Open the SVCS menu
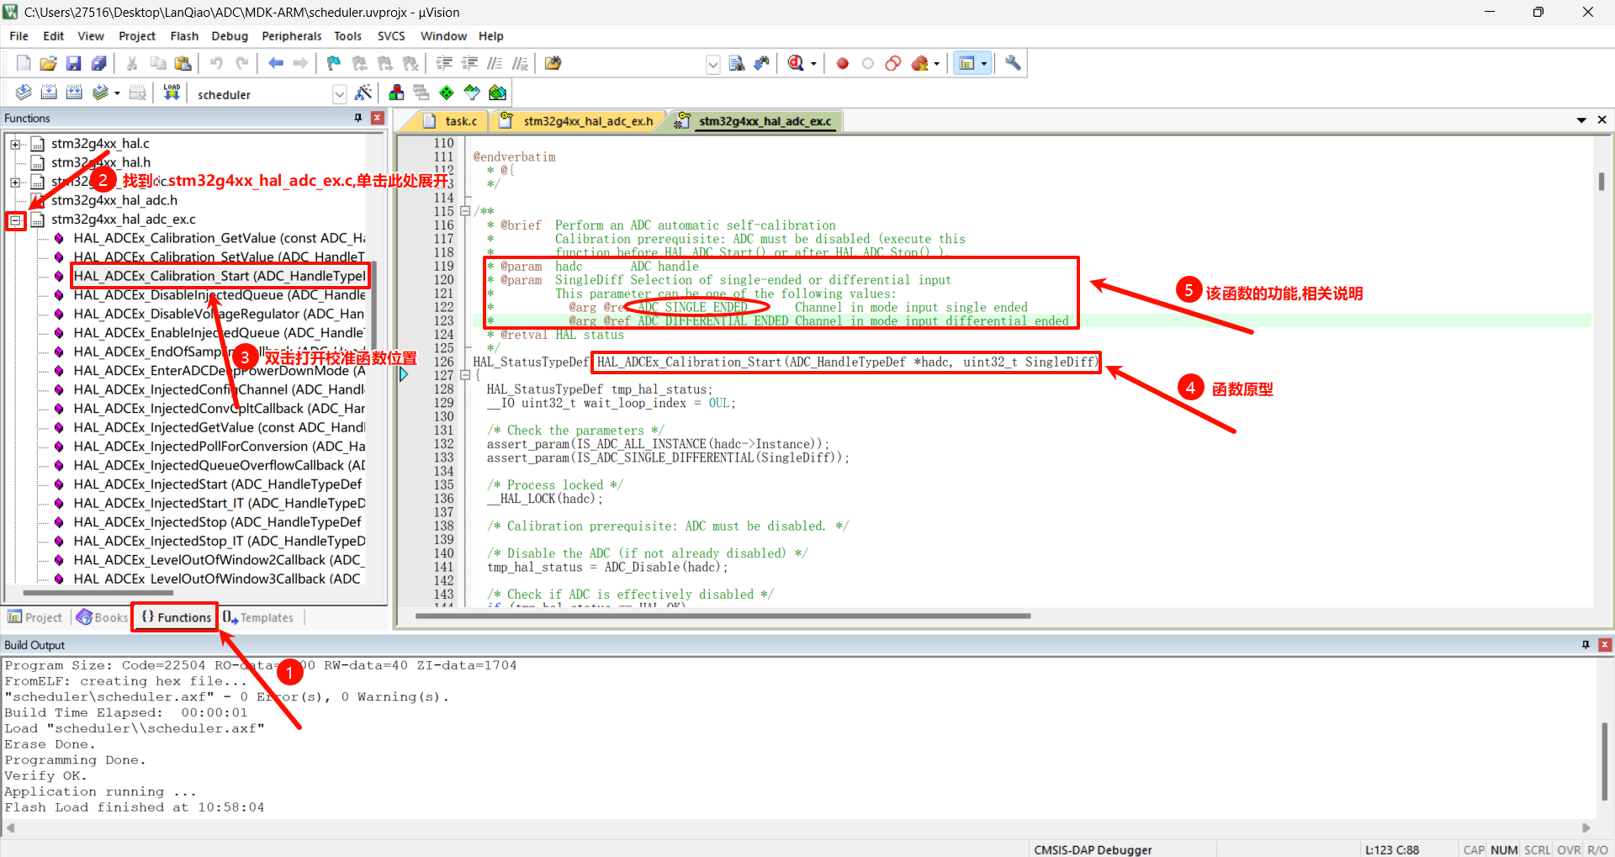1615x857 pixels. [x=391, y=36]
